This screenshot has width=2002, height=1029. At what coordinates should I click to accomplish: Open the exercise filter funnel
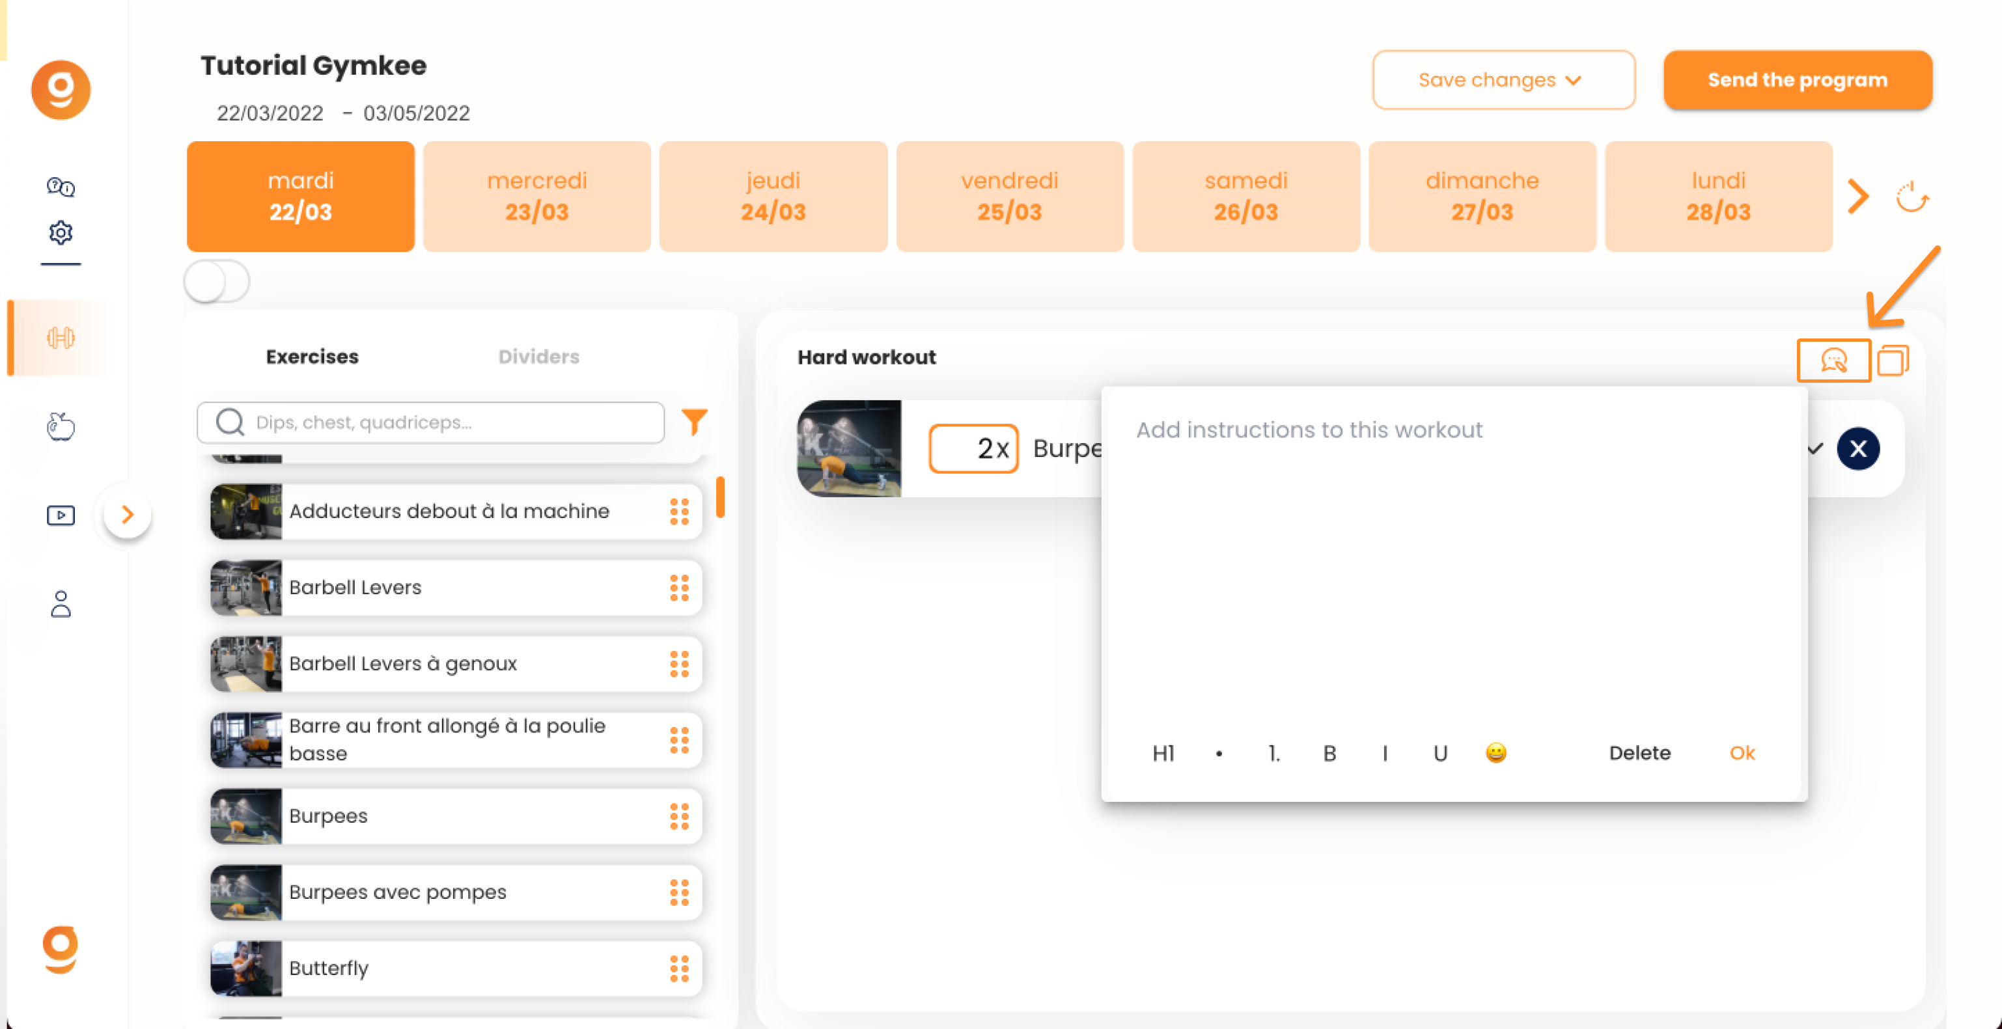[x=694, y=422]
